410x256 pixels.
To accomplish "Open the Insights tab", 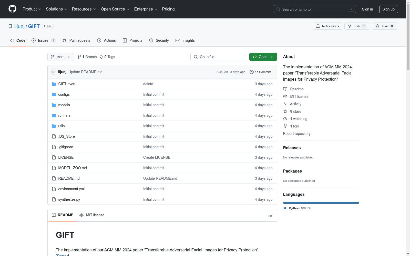I will (x=185, y=40).
